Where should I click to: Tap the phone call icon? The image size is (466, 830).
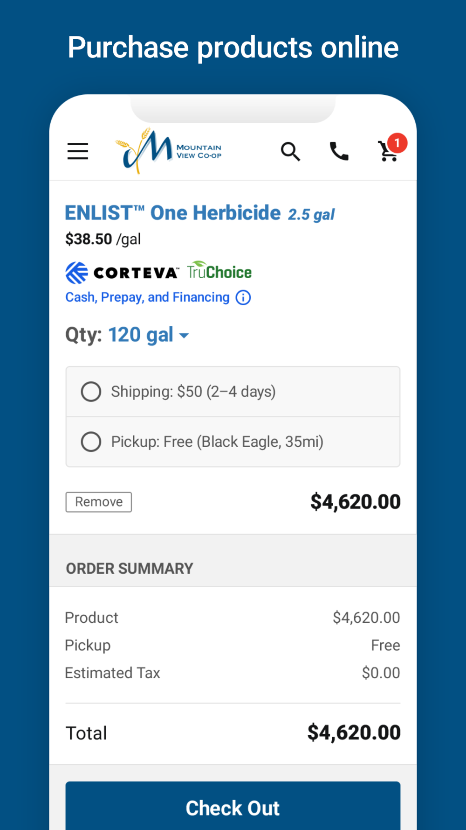339,151
